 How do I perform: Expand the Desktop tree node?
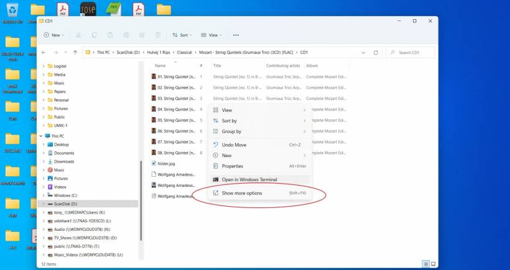click(44, 145)
